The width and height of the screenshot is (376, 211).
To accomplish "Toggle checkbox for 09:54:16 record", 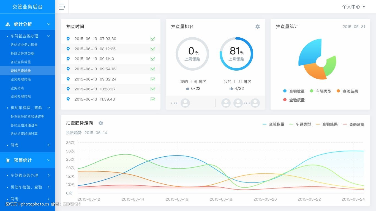I will click(153, 69).
